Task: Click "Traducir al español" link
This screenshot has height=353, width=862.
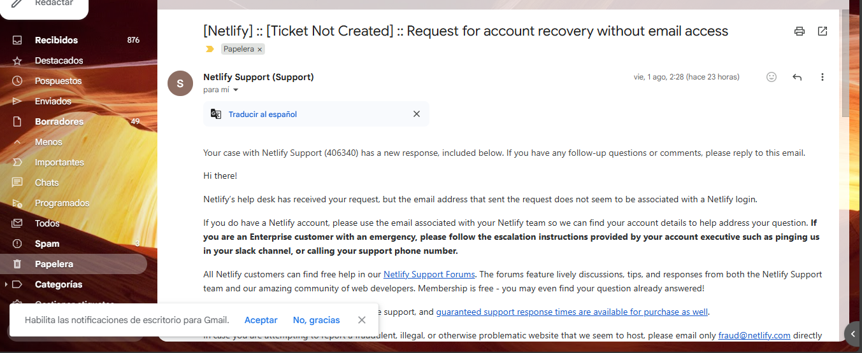Action: [262, 114]
